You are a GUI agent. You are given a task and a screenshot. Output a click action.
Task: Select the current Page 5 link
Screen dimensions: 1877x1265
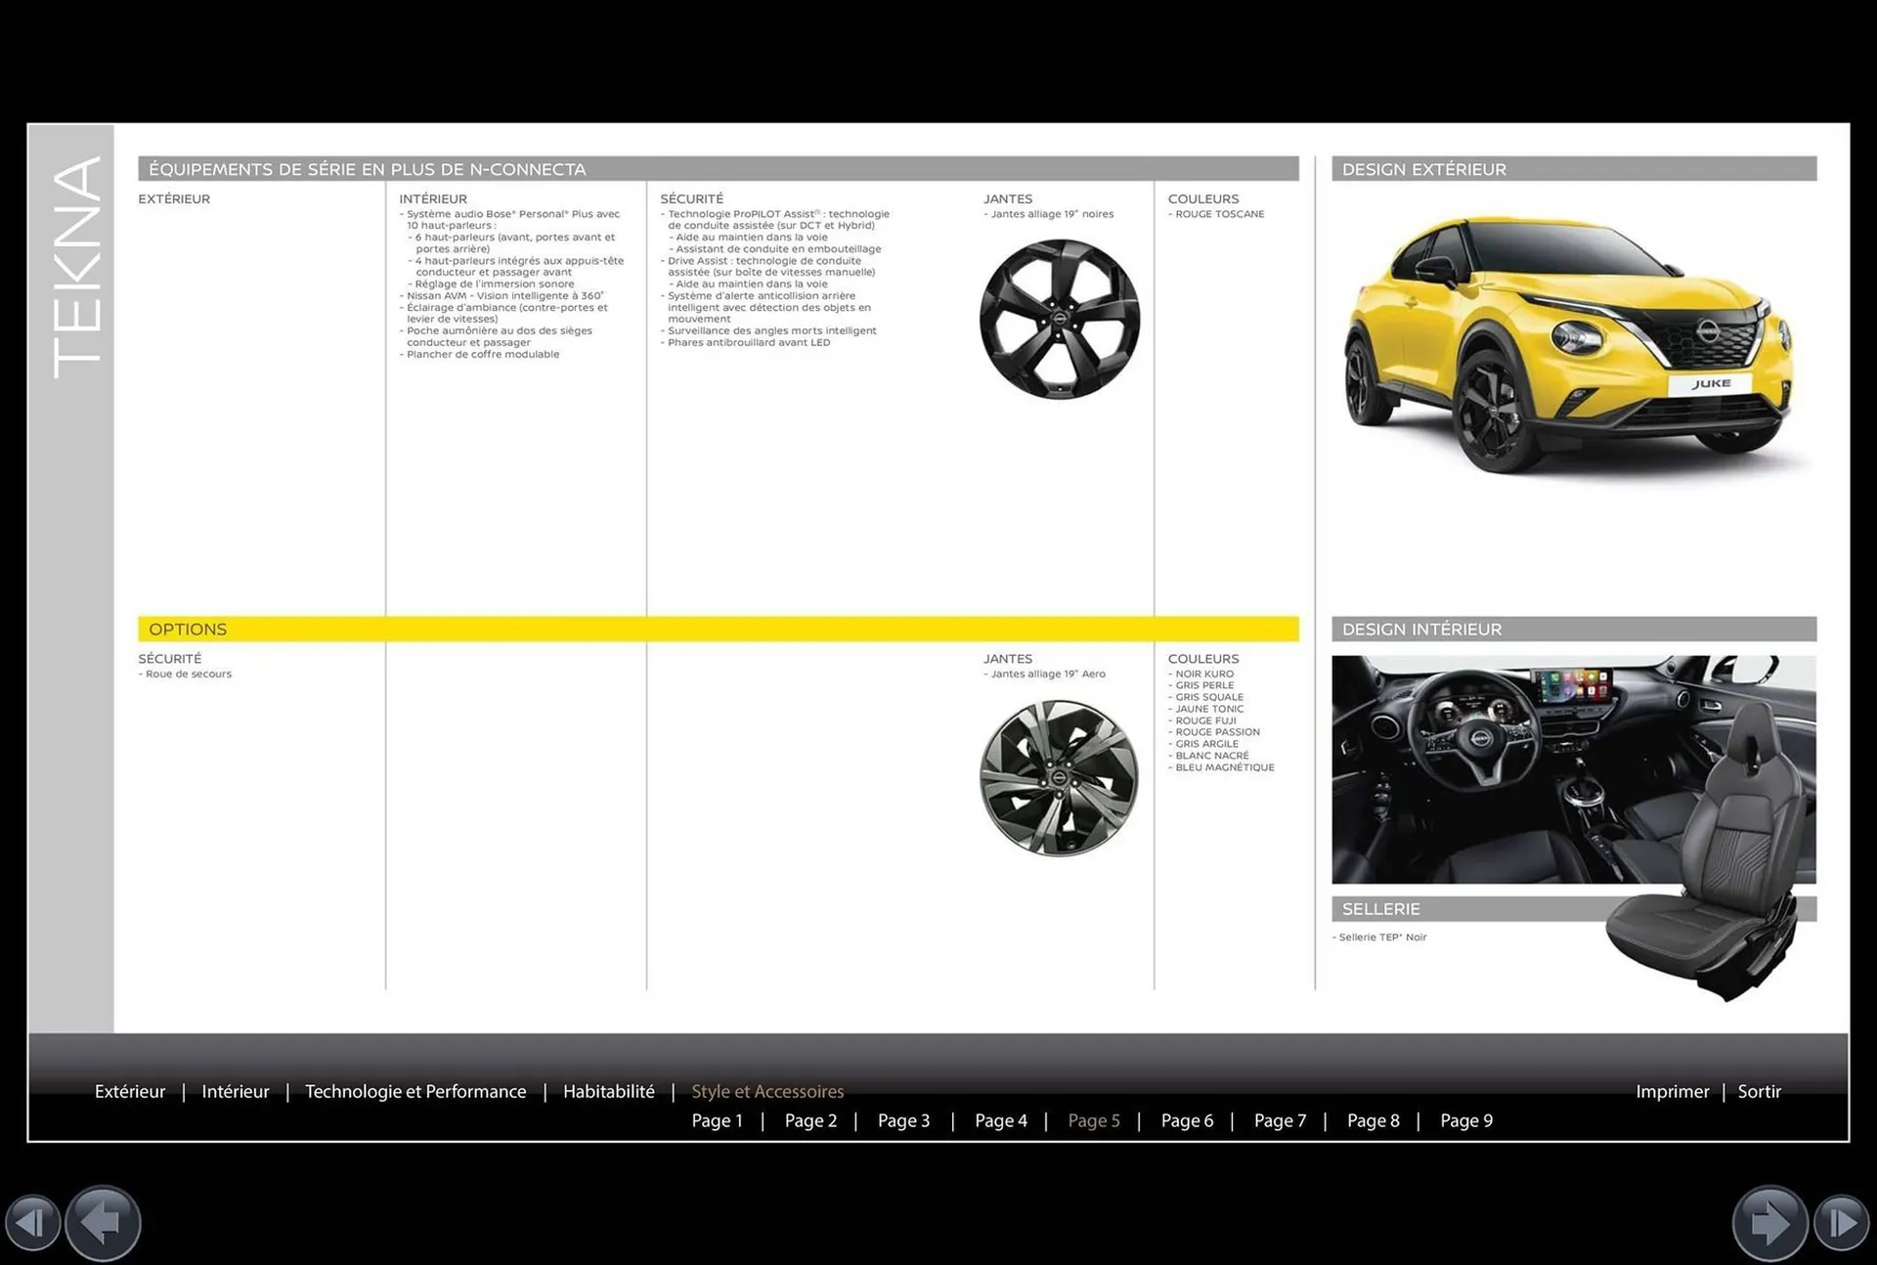point(1094,1120)
